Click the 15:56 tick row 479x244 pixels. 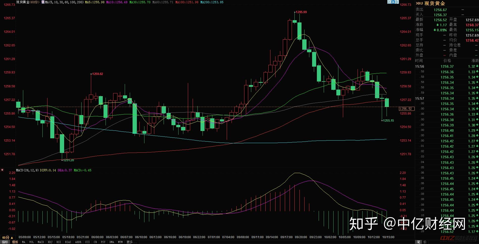[x=447, y=67]
